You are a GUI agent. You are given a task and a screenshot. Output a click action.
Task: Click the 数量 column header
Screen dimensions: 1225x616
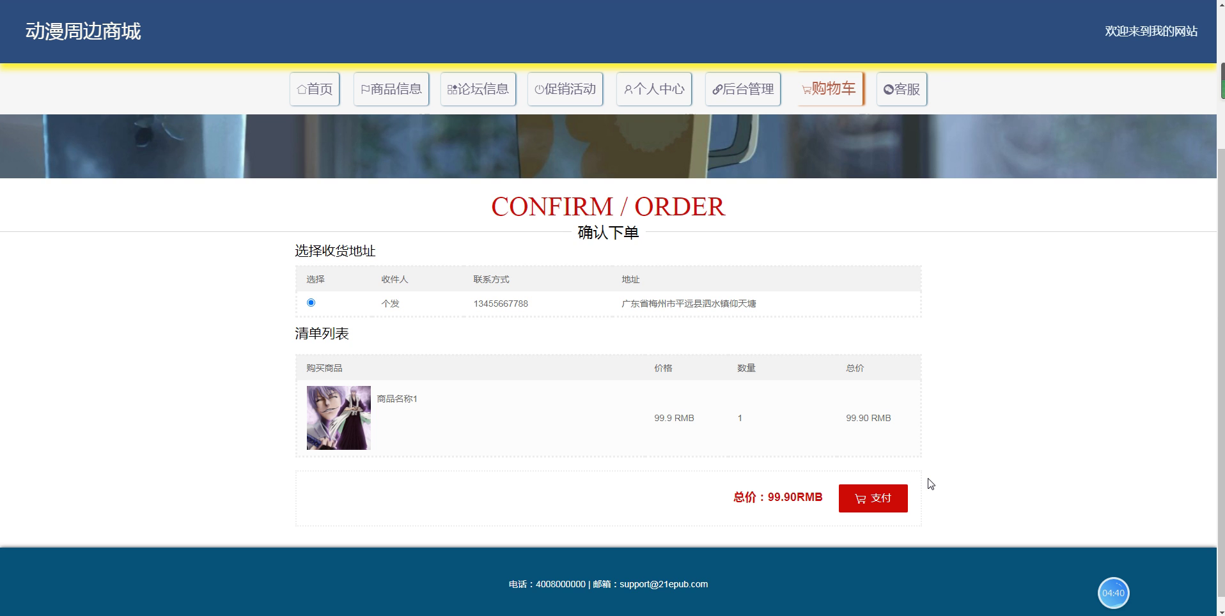pyautogui.click(x=746, y=368)
